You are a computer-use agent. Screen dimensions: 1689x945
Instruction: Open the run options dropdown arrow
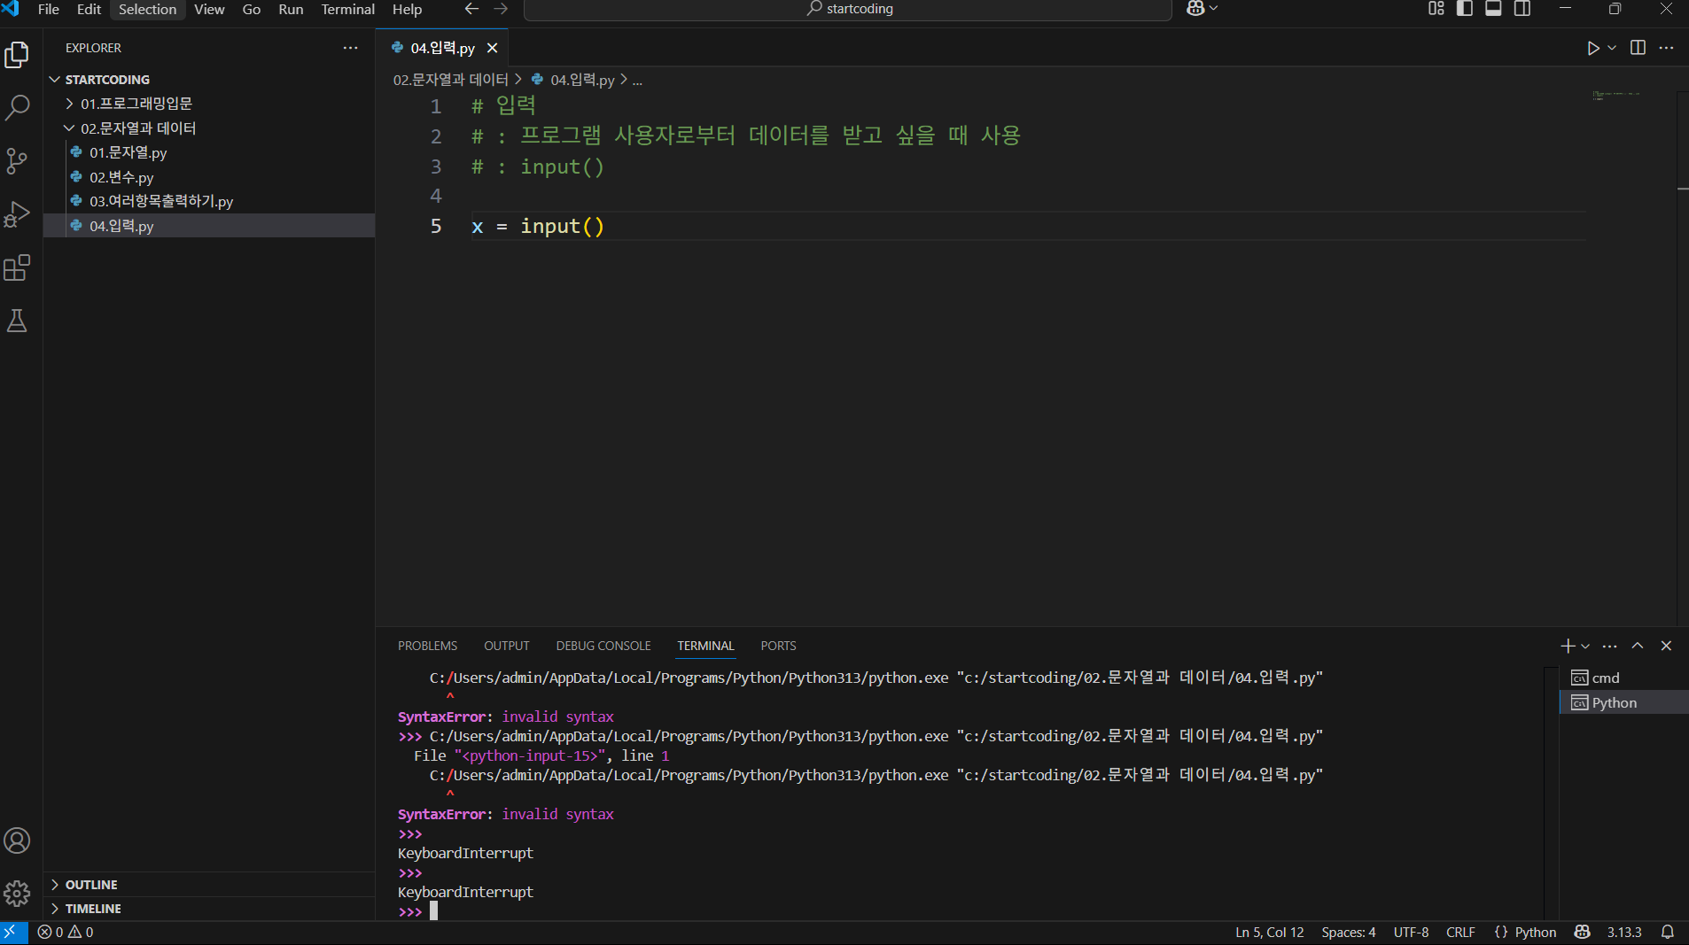[x=1612, y=48]
